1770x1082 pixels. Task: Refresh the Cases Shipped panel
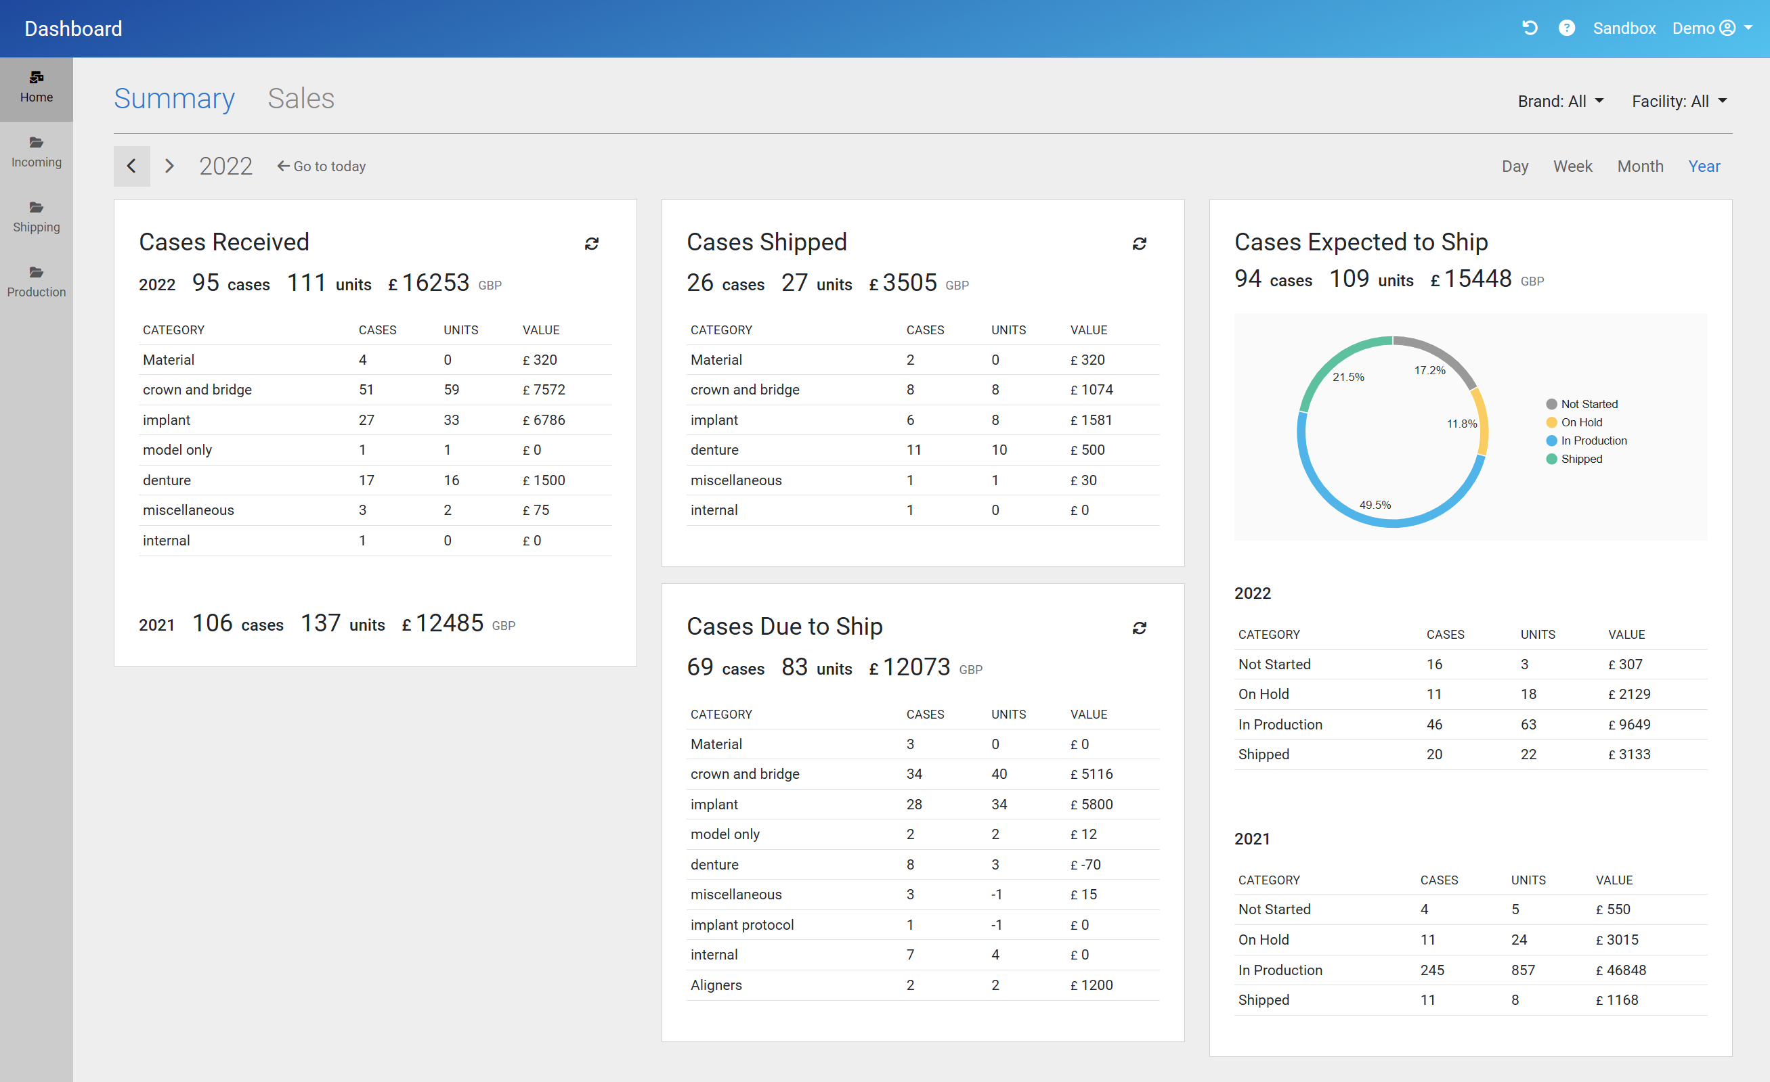click(1138, 244)
